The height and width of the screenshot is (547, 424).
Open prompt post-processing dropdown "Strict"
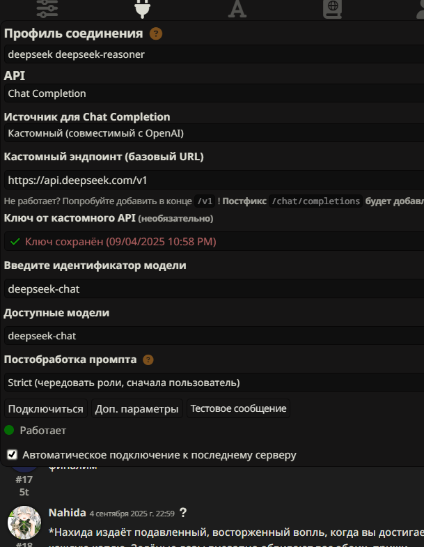[212, 383]
